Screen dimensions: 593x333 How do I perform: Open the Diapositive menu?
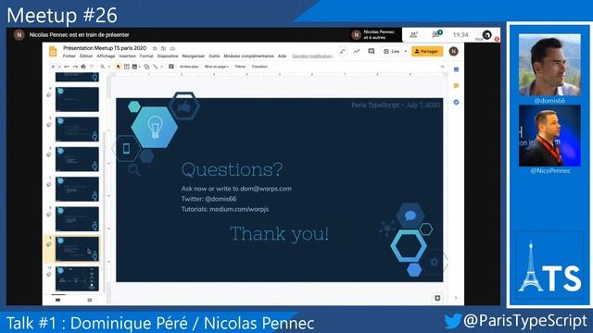168,55
